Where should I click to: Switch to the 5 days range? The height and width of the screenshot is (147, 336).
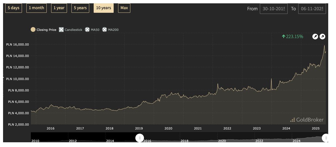tap(13, 8)
